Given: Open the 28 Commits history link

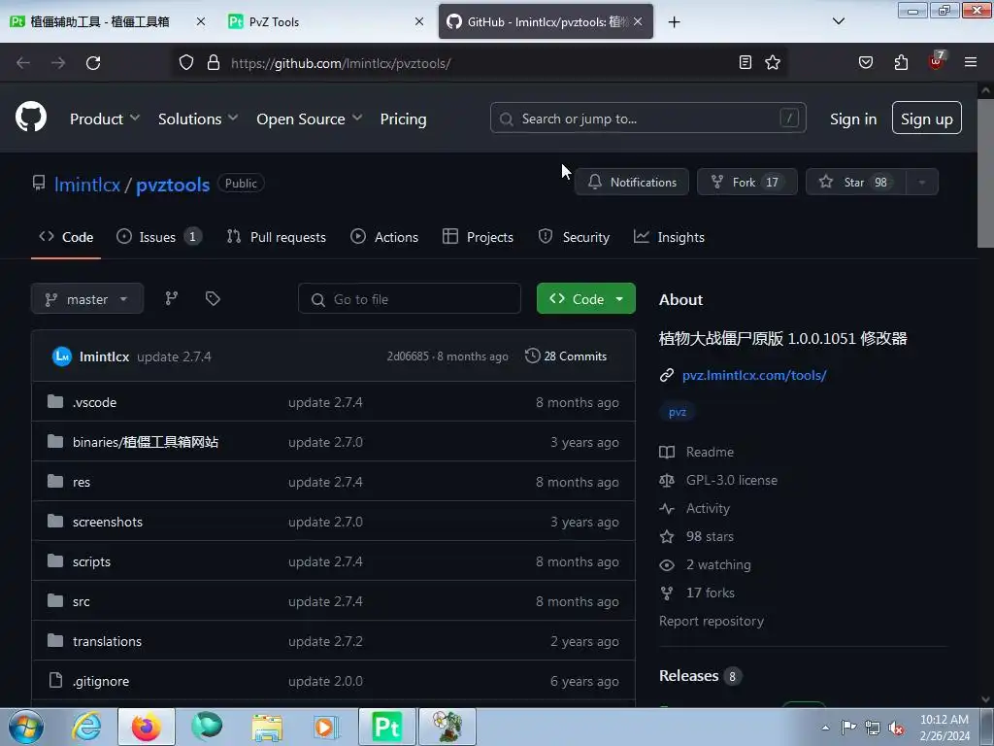Looking at the screenshot, I should 566,356.
